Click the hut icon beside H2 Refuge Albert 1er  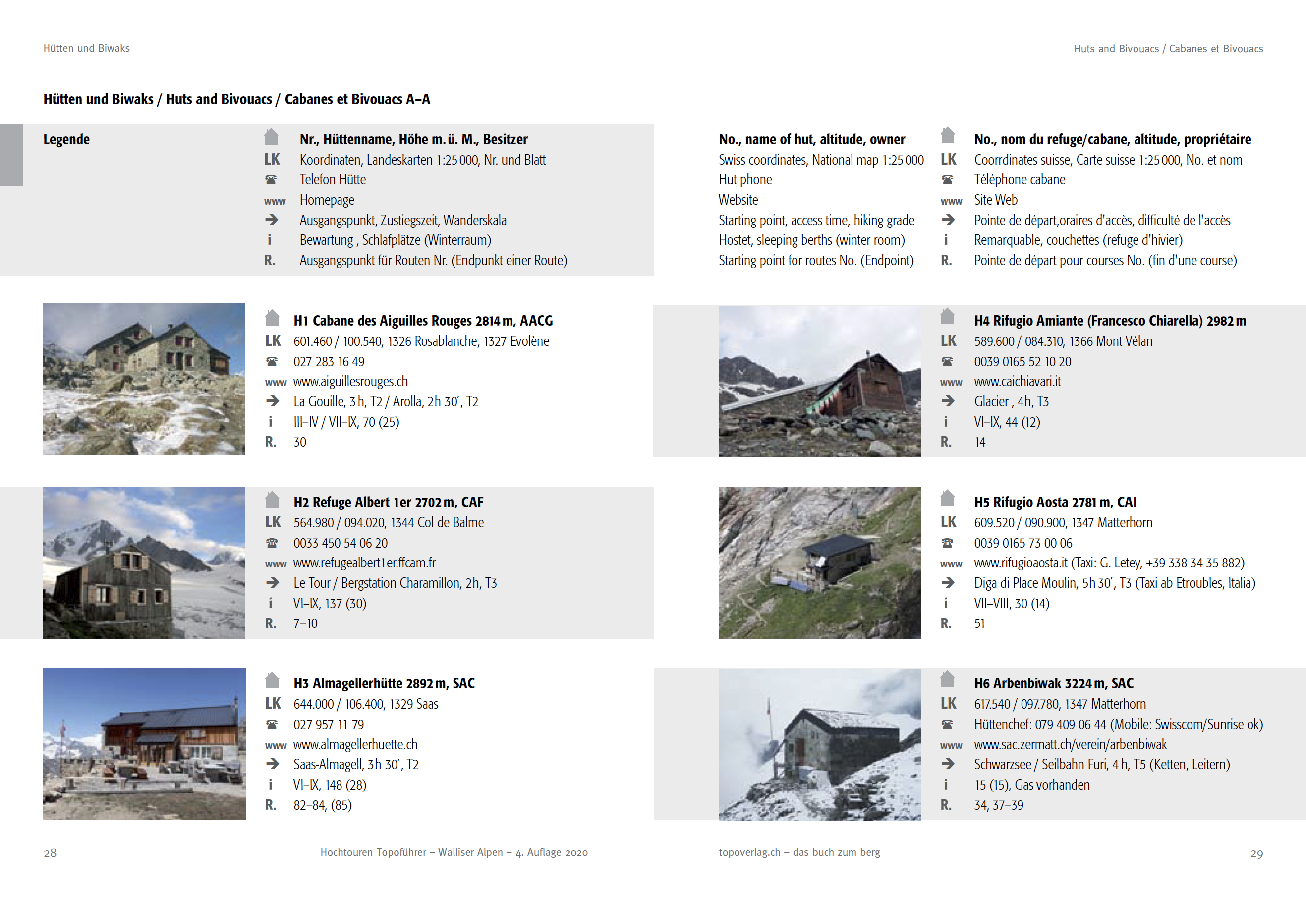tap(272, 499)
